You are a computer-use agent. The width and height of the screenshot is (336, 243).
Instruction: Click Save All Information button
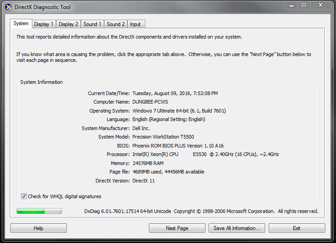point(236,228)
